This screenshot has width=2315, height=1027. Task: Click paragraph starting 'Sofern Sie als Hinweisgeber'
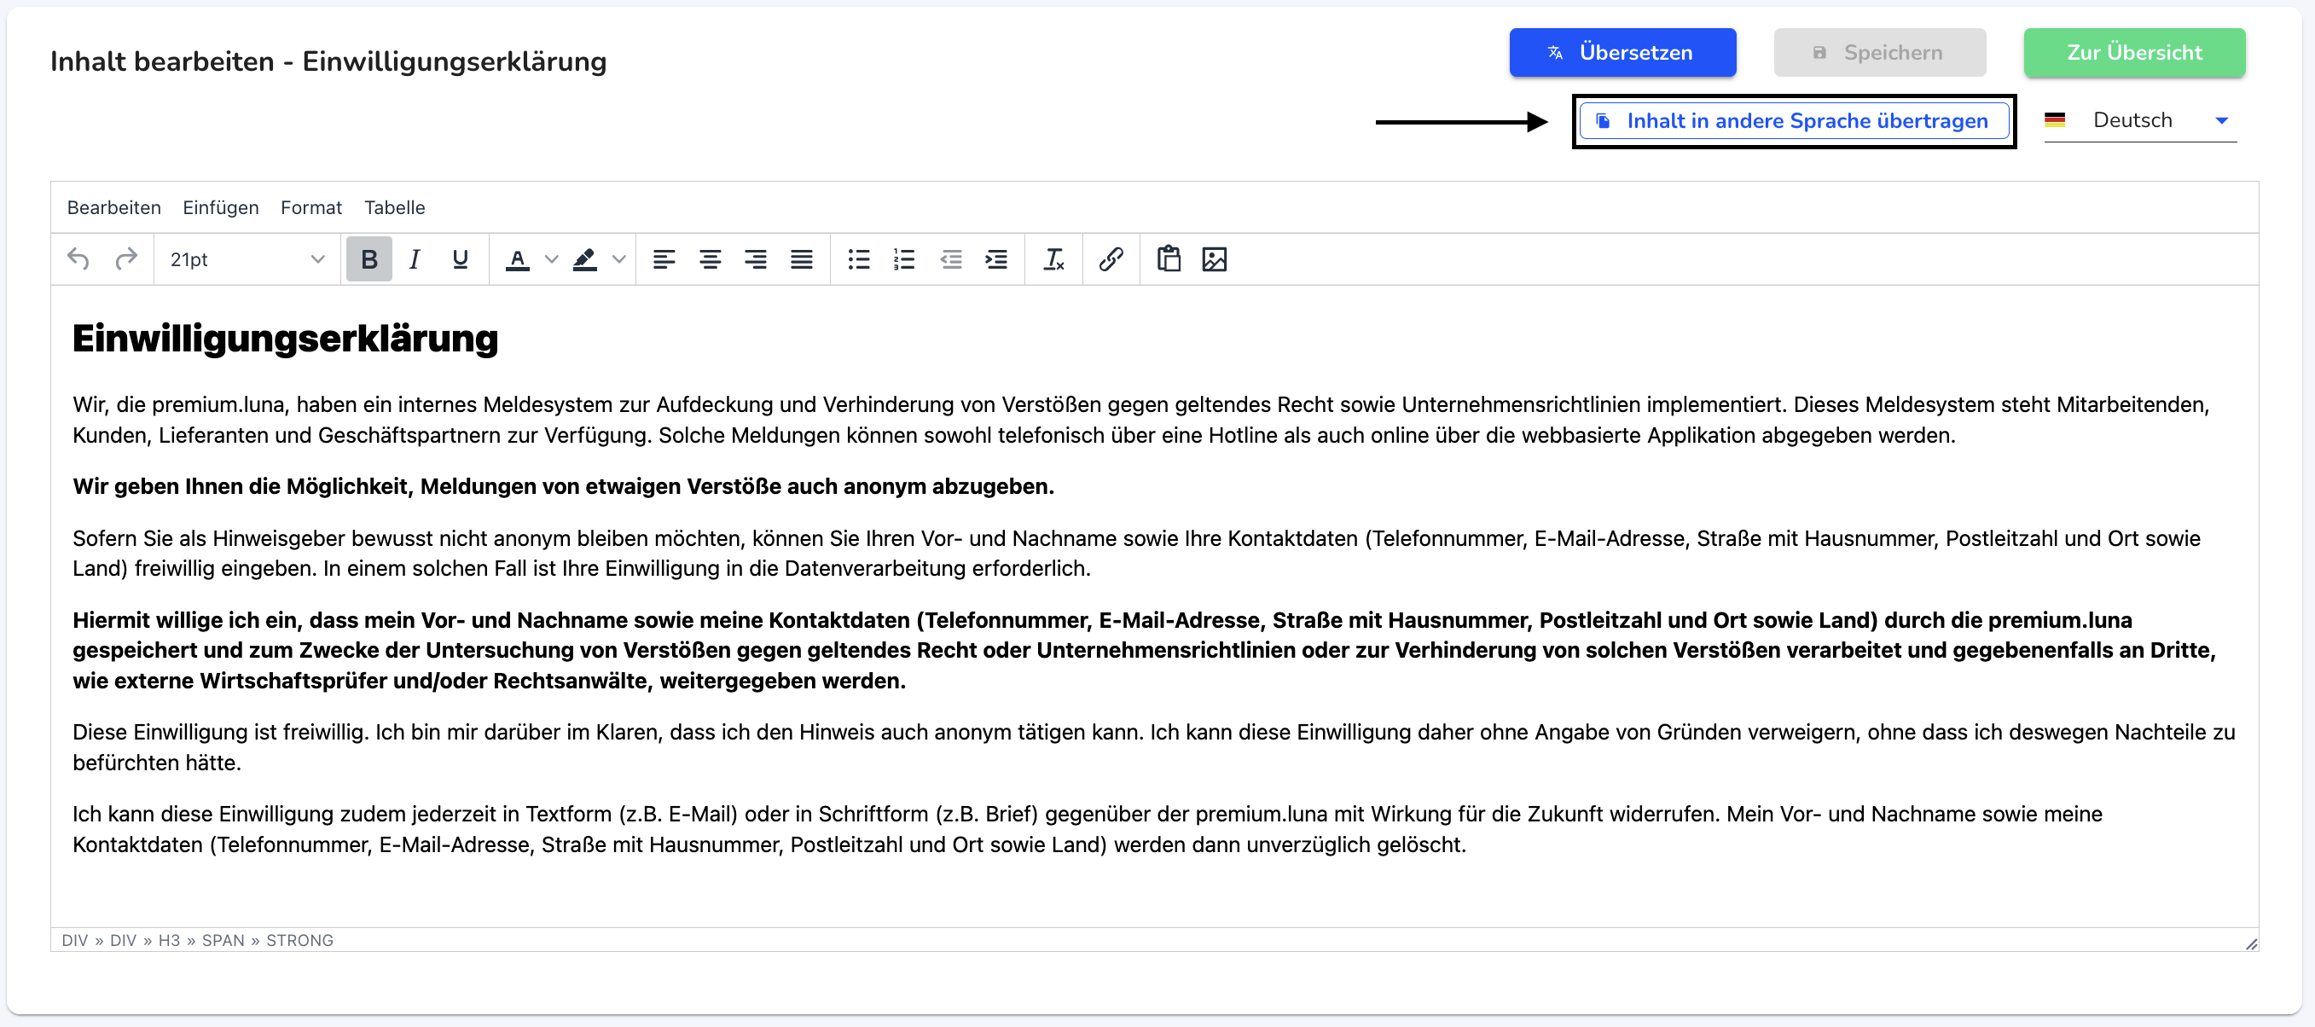pyautogui.click(x=1136, y=553)
